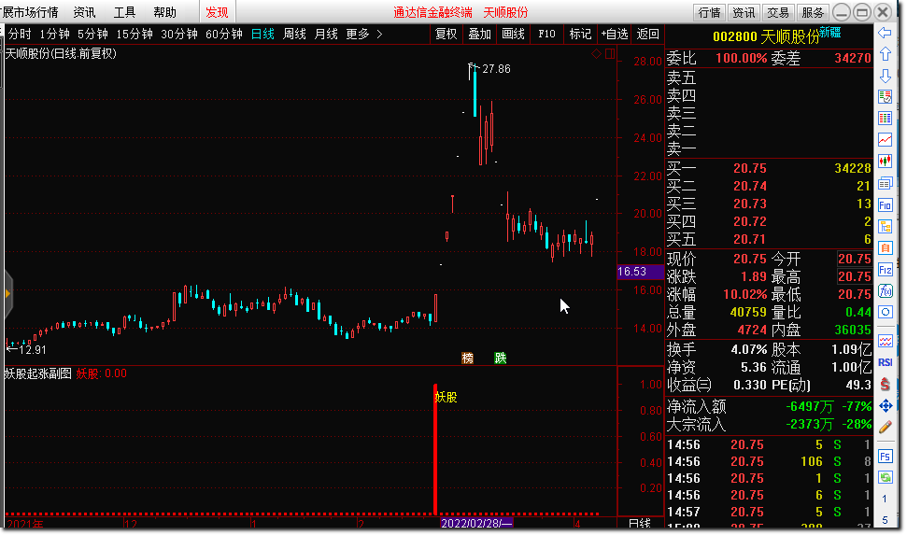The height and width of the screenshot is (535, 907).
Task: Click the yellow arrow left edge panel handle
Action: tap(7, 294)
